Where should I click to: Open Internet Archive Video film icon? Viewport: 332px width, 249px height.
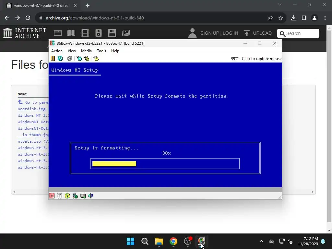(x=85, y=33)
